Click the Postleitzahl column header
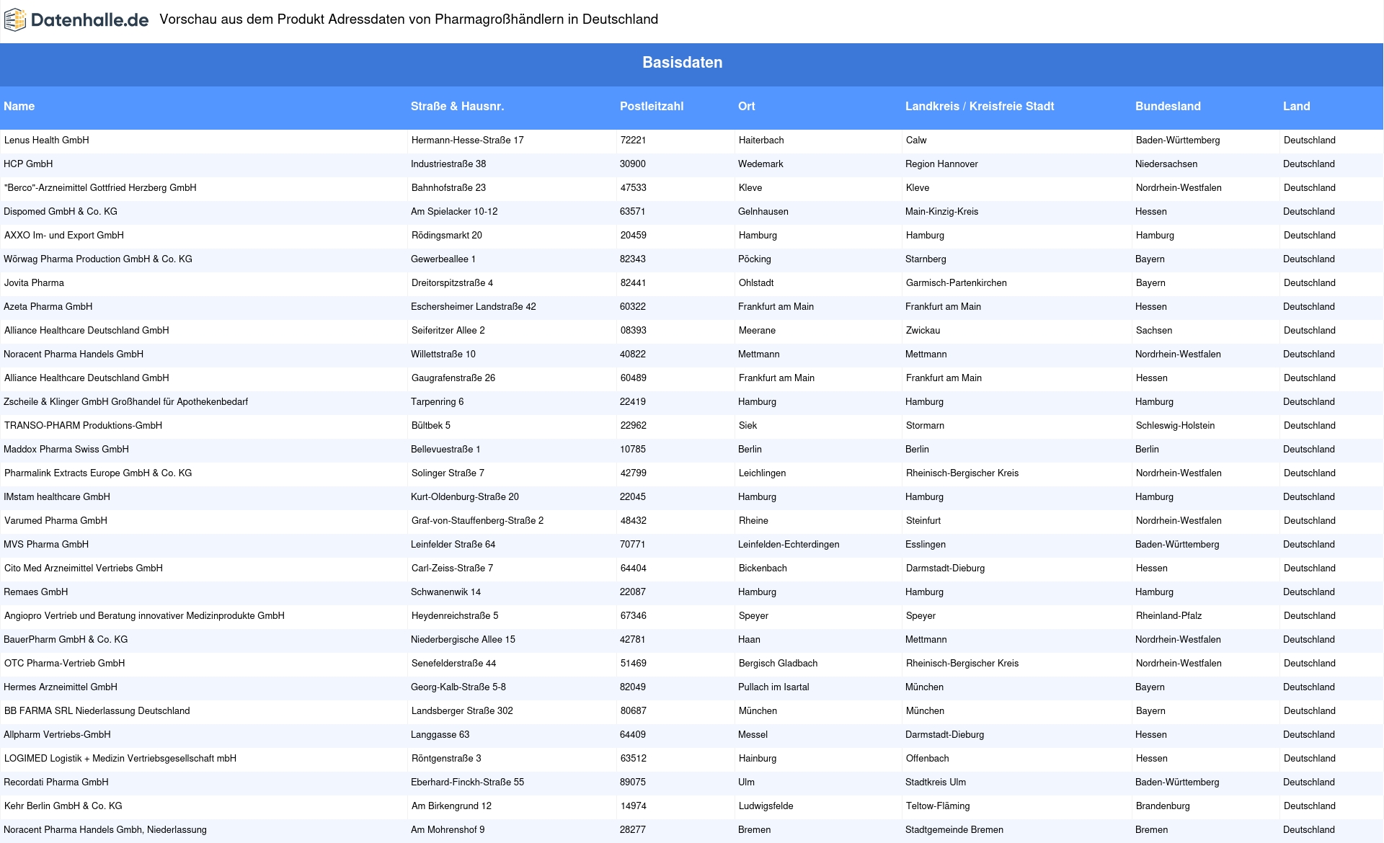Viewport: 1384px width, 843px height. pos(652,106)
